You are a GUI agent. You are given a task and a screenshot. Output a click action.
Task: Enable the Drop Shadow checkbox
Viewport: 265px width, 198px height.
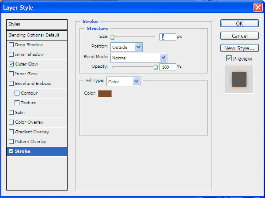coord(11,45)
